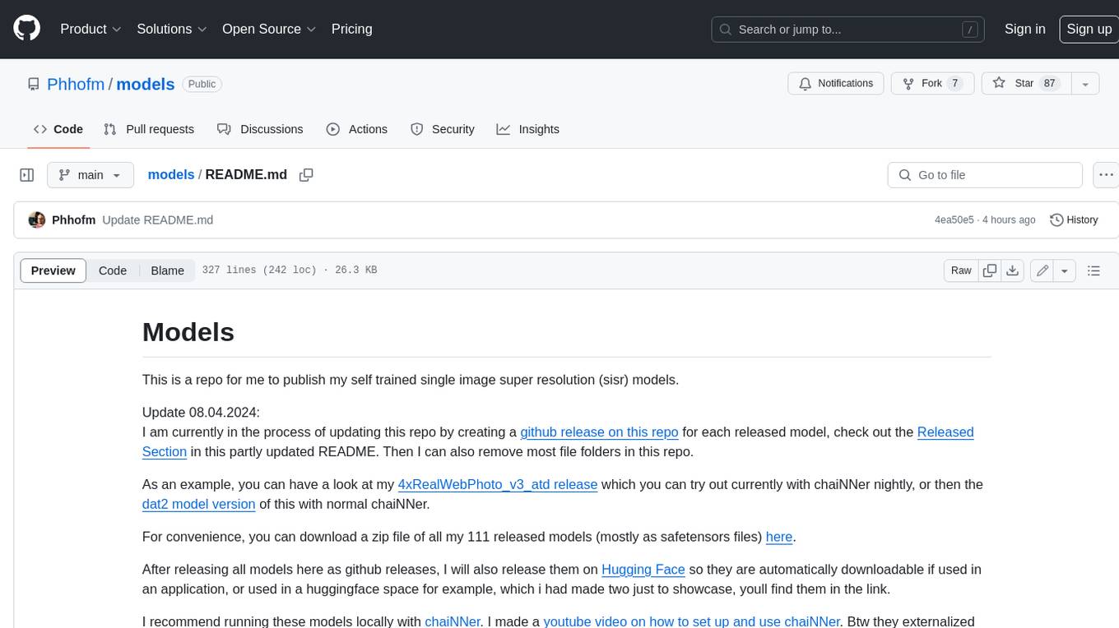Image resolution: width=1119 pixels, height=628 pixels.
Task: Switch to the Insights tab
Action: tap(528, 129)
